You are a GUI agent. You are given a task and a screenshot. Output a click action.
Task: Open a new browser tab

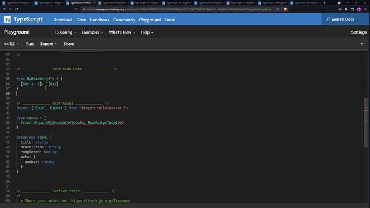(325, 3)
